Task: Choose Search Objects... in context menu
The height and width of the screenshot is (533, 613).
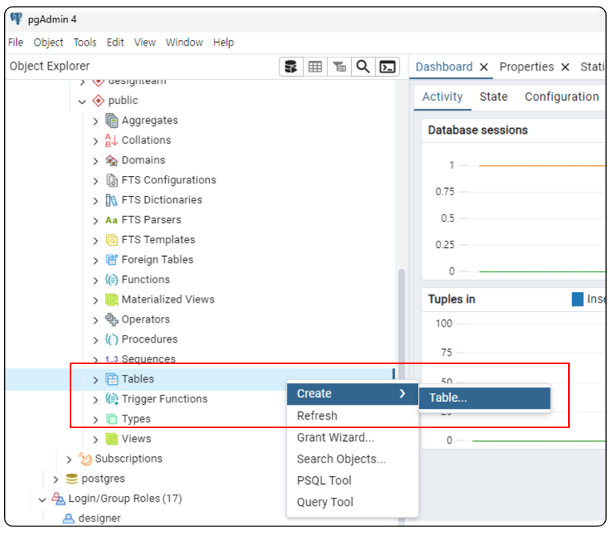Action: [353, 459]
